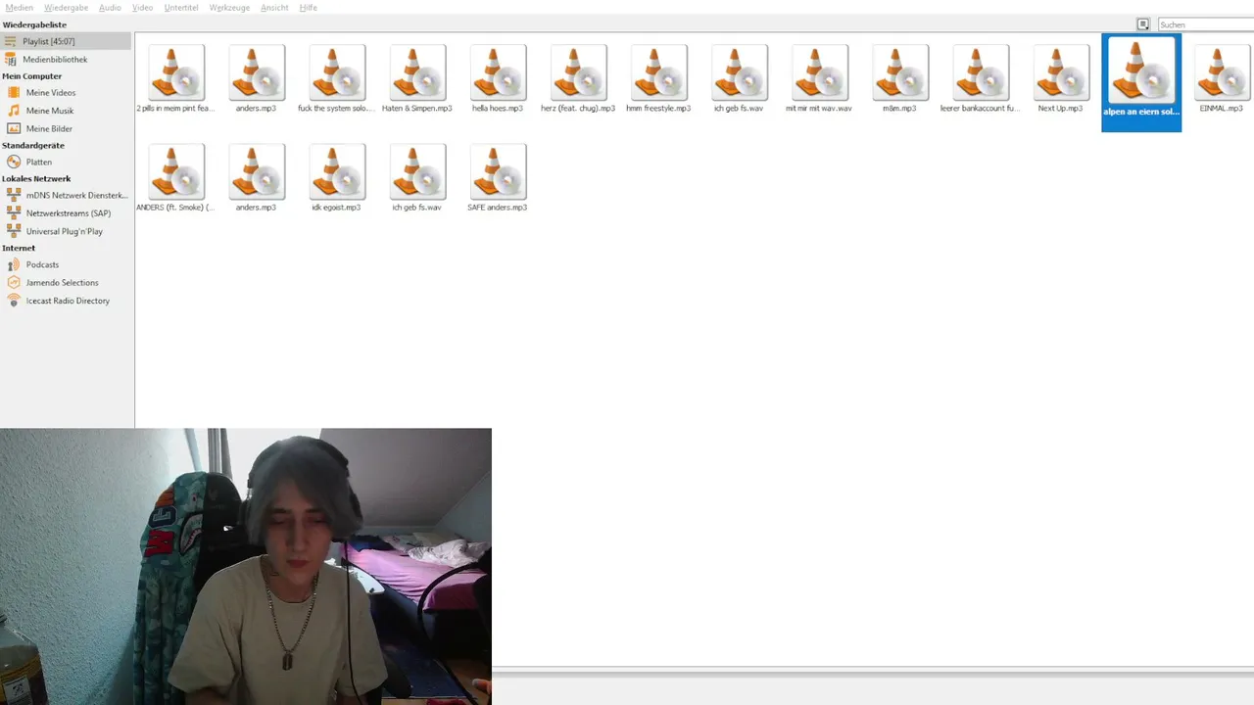Open the Platten disc icon

(14, 162)
